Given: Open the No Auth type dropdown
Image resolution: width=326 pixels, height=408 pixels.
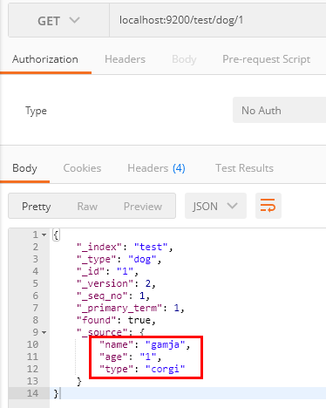Looking at the screenshot, I should tap(279, 110).
